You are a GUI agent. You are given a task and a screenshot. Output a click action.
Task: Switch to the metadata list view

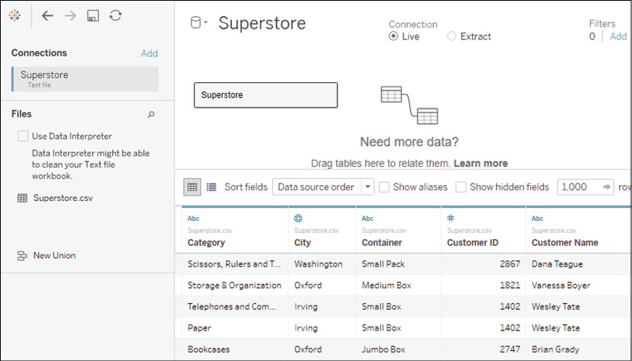pyautogui.click(x=212, y=187)
